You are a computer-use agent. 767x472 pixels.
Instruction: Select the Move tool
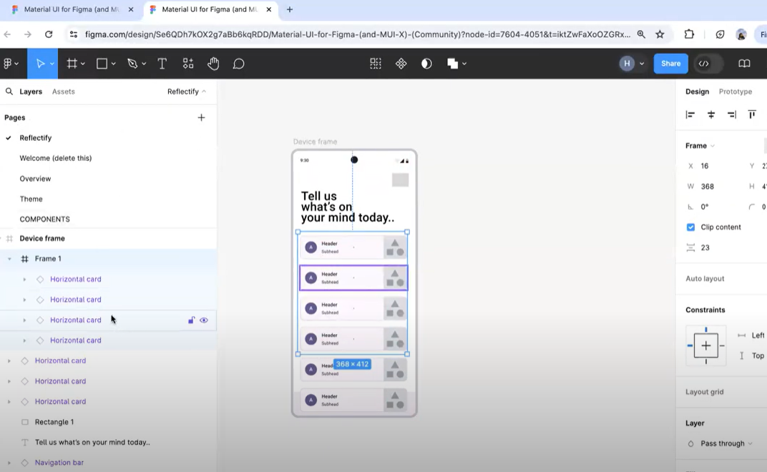40,64
